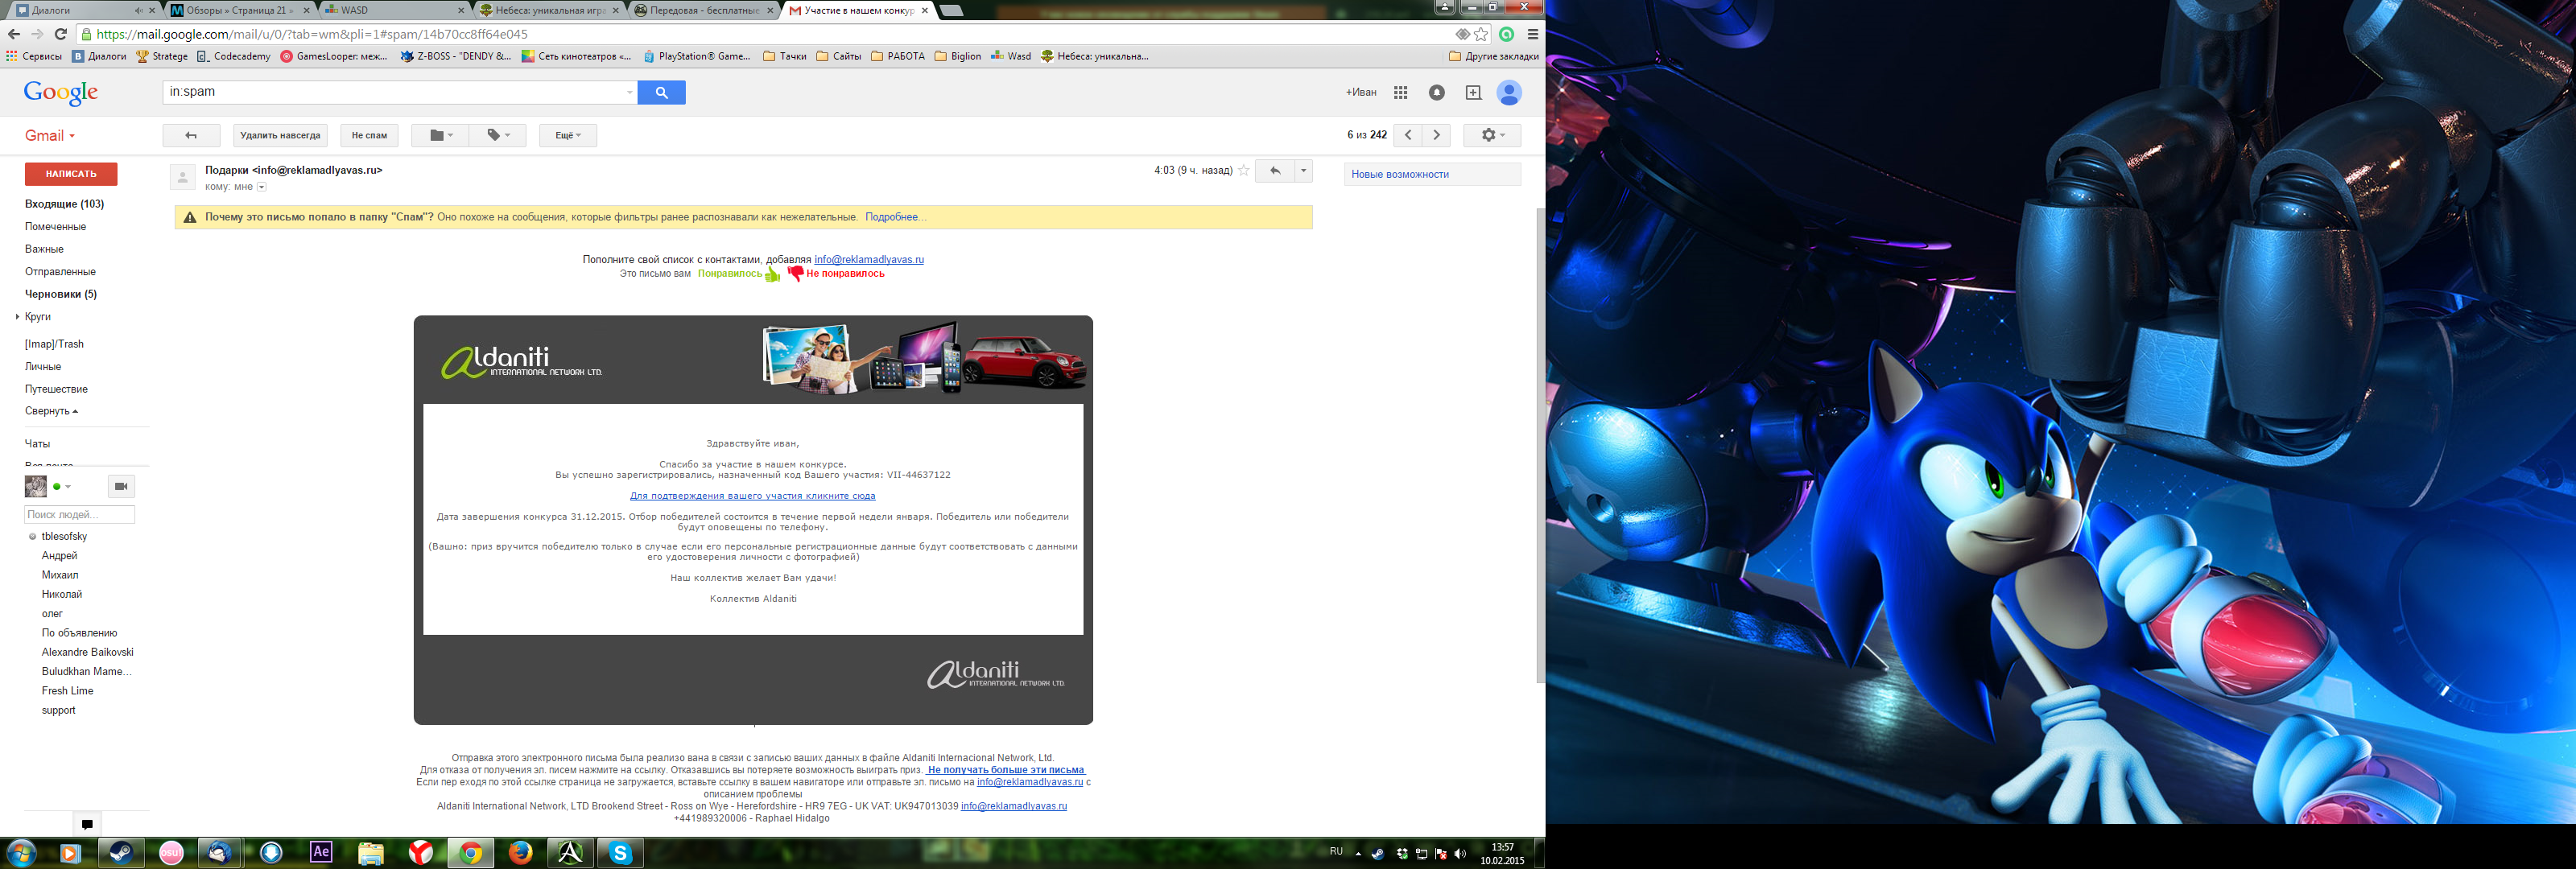This screenshot has height=869, width=2576.
Task: Open the Ещё (More) dropdown
Action: click(x=568, y=135)
